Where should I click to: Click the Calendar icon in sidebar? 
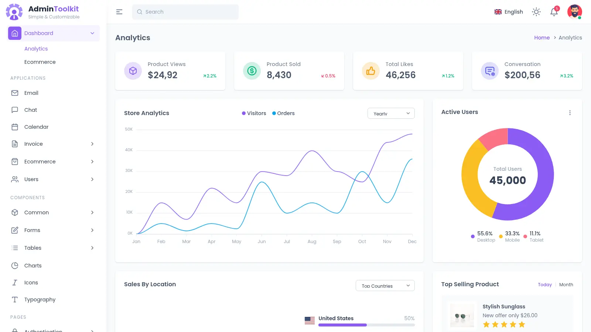(x=15, y=127)
